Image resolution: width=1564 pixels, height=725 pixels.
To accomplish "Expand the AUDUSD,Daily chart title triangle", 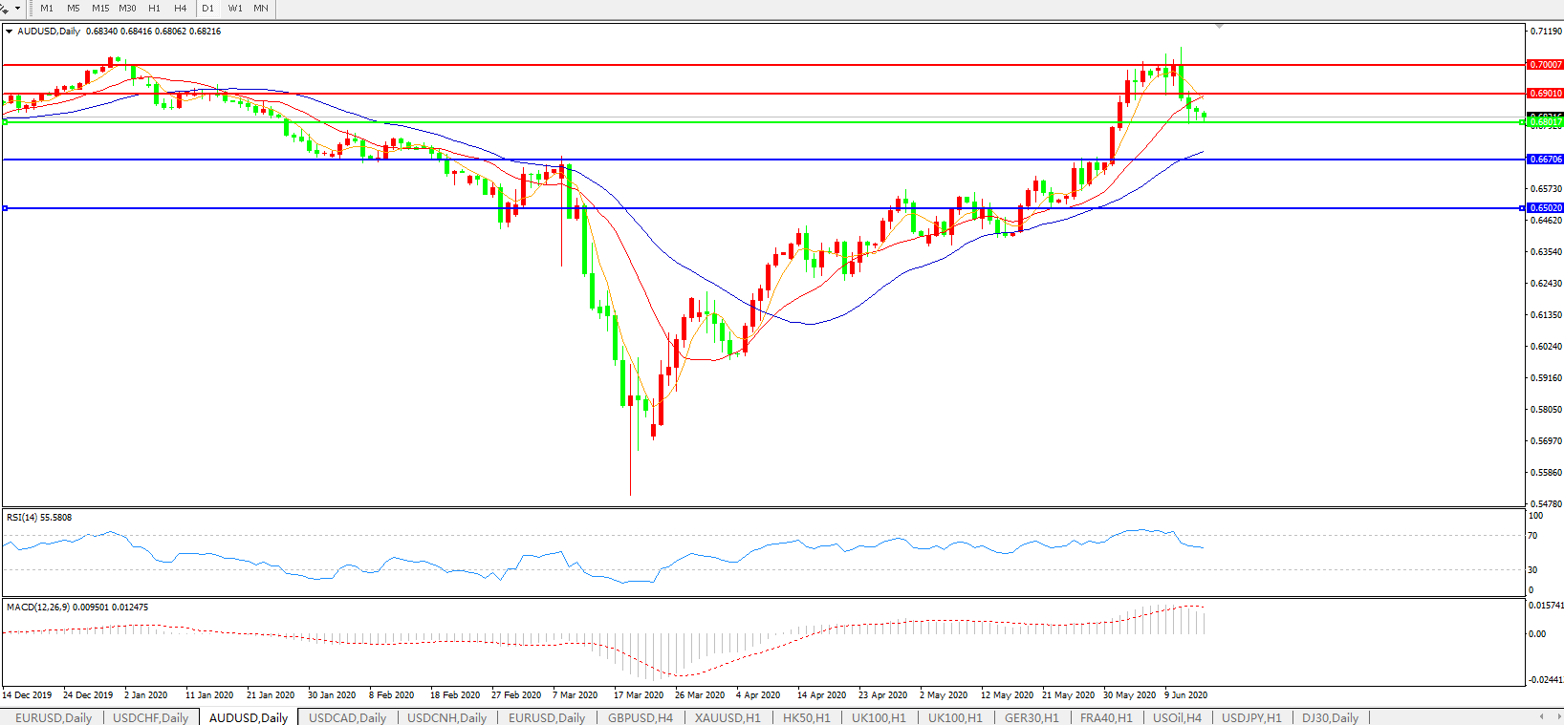I will 10,32.
